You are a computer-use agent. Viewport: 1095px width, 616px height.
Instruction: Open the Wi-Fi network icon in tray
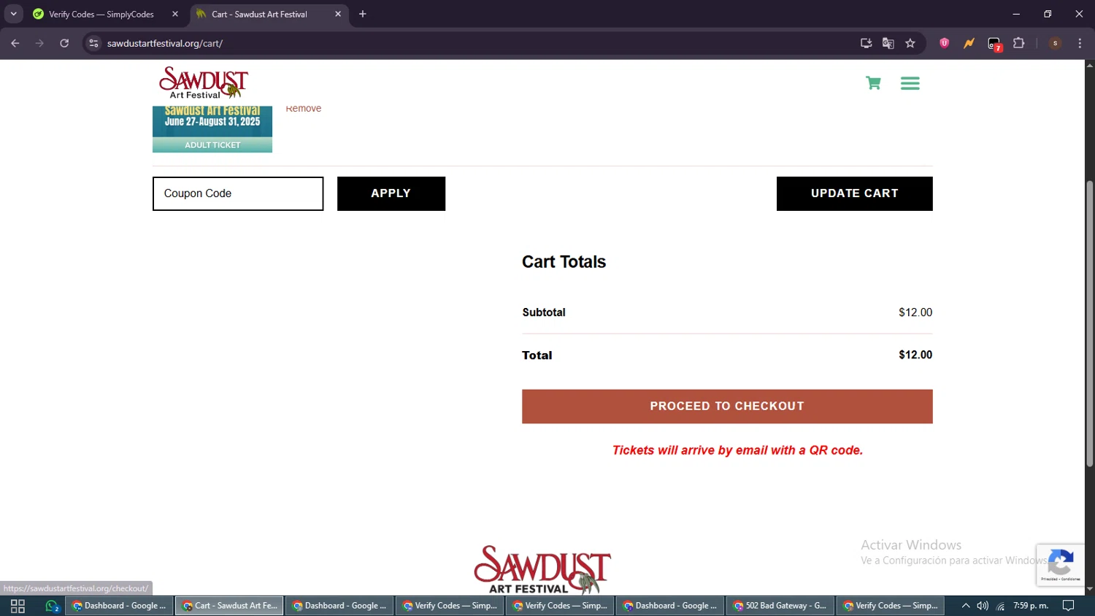tap(1000, 606)
